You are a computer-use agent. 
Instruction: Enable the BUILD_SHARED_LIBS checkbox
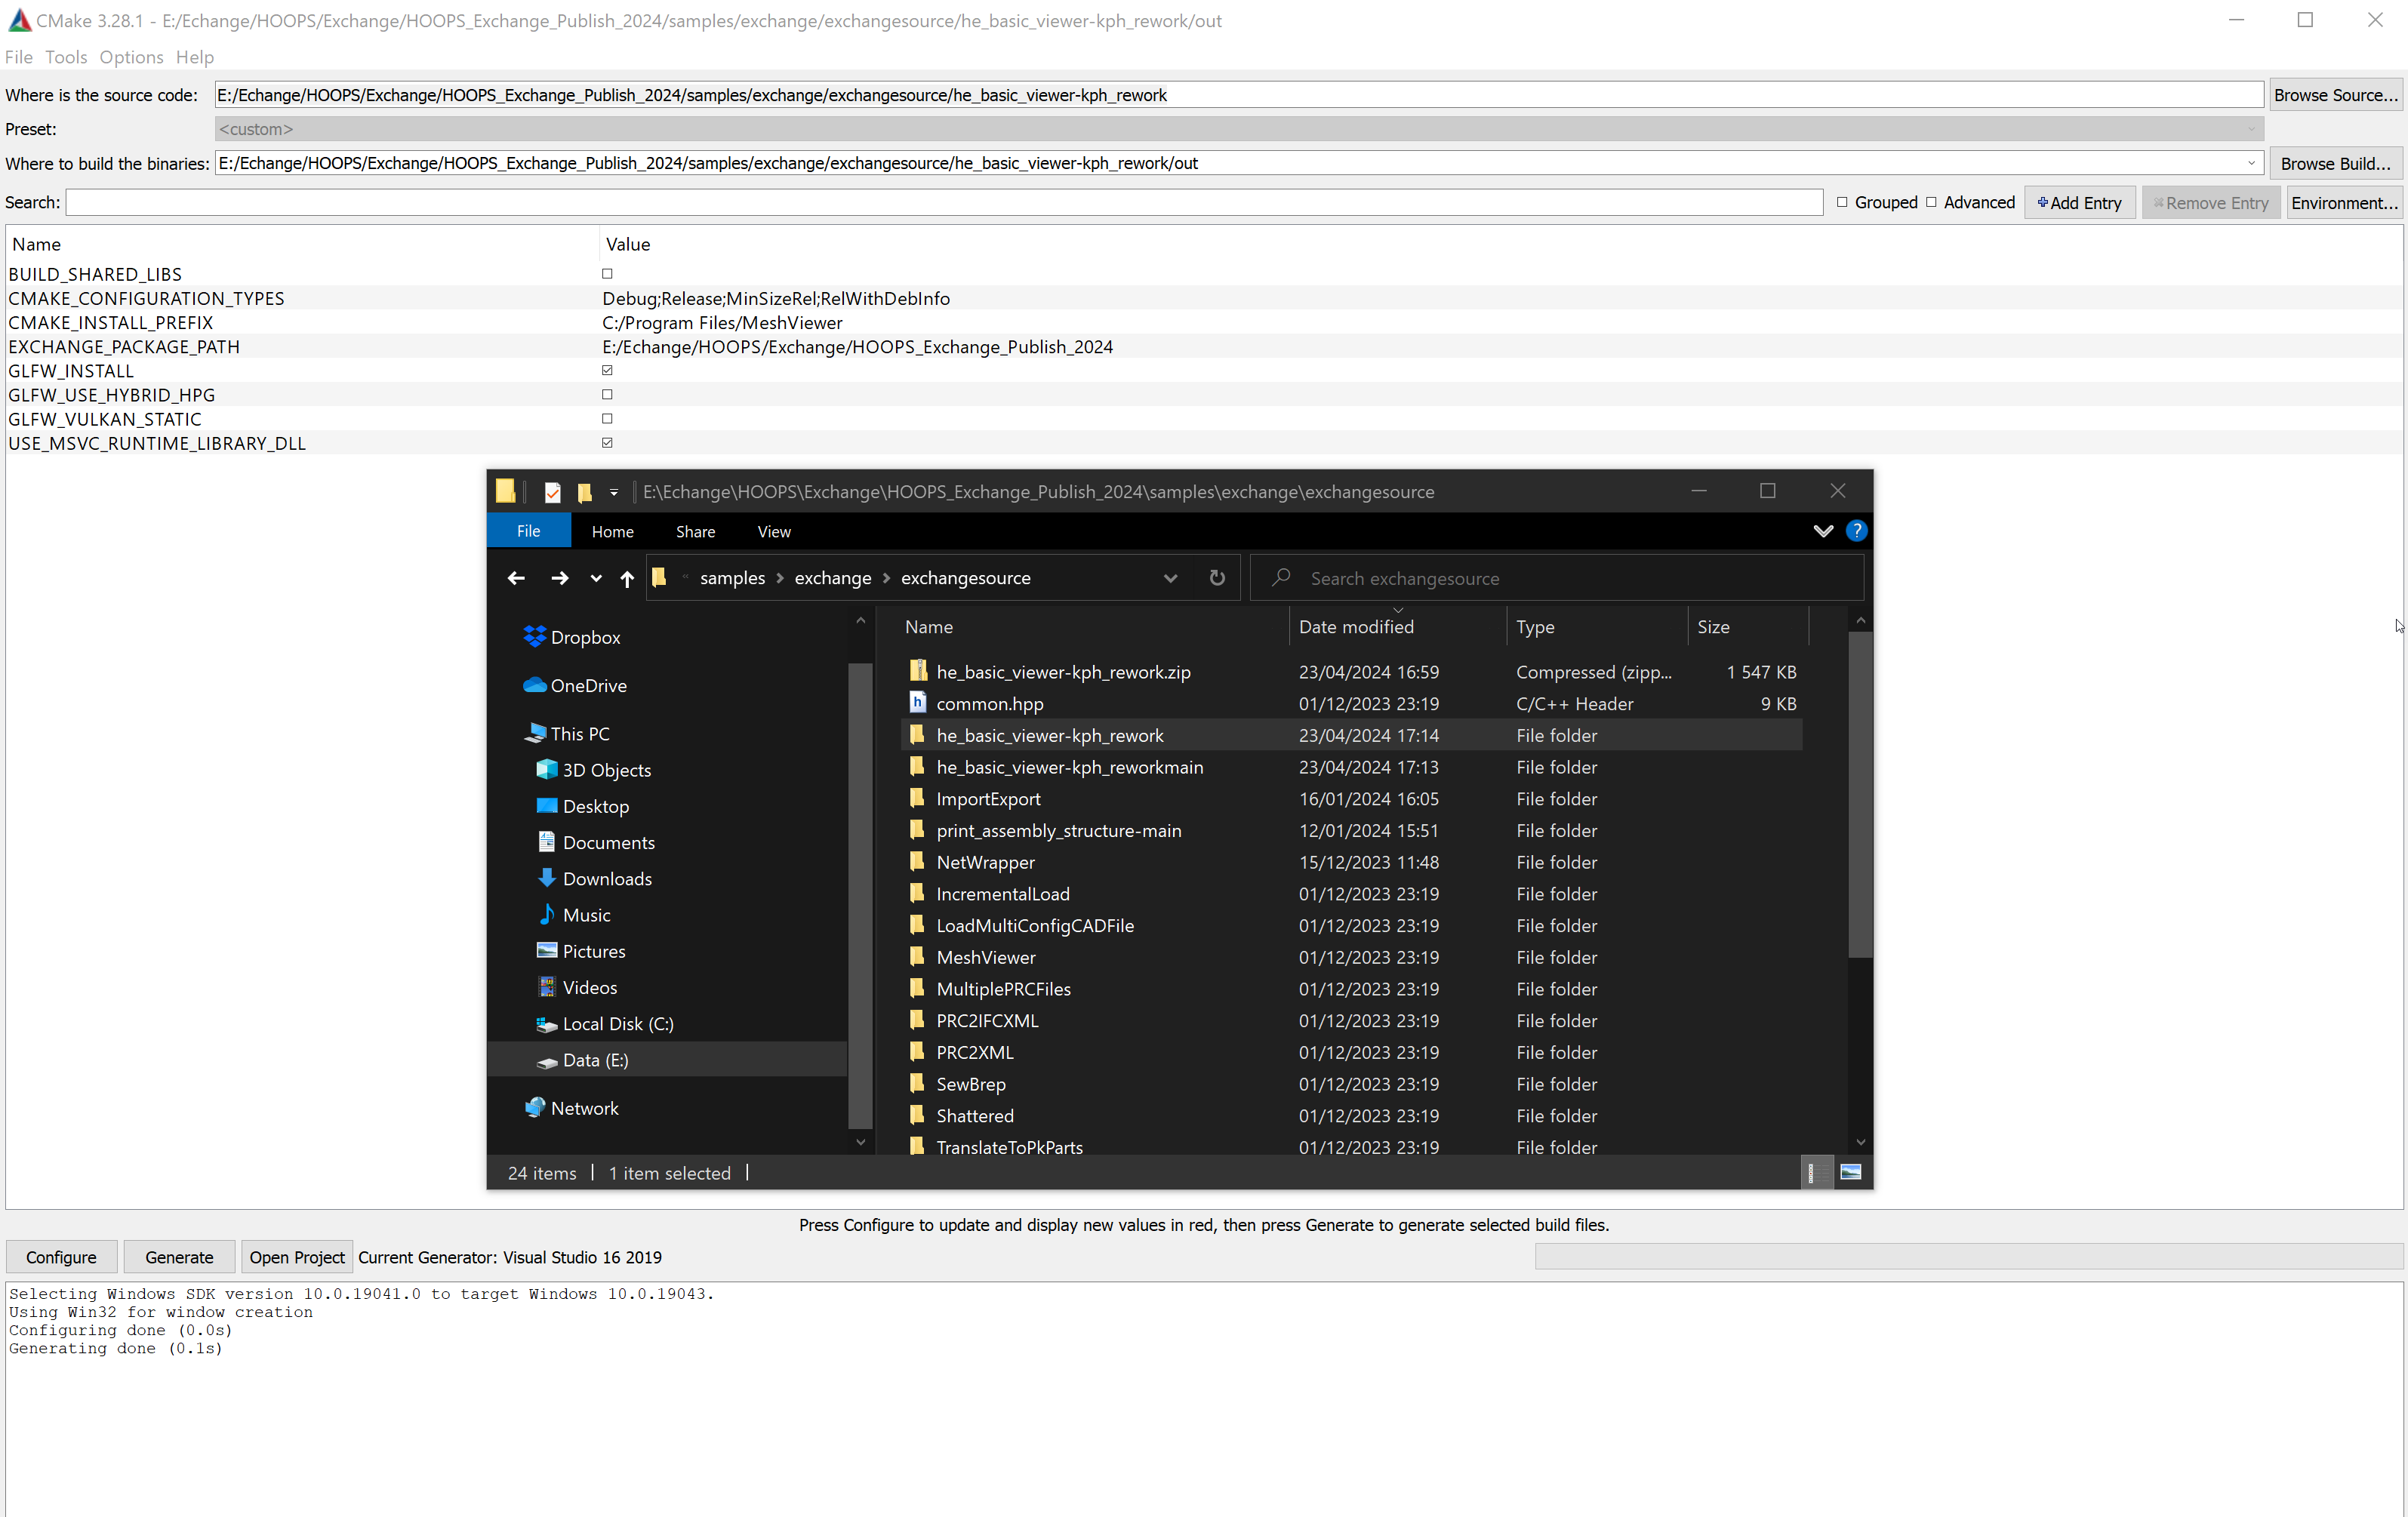click(607, 274)
